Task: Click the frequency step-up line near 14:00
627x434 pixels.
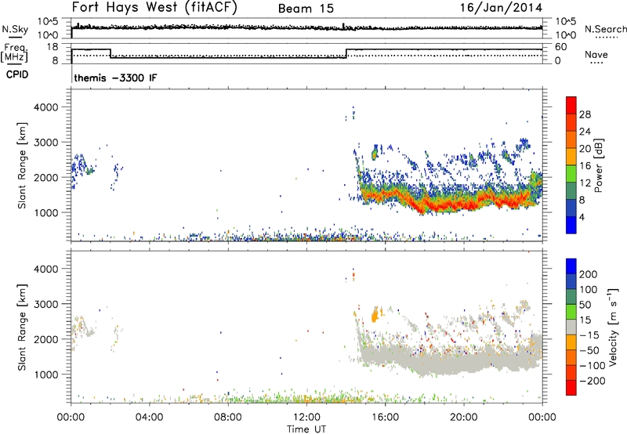Action: click(346, 53)
